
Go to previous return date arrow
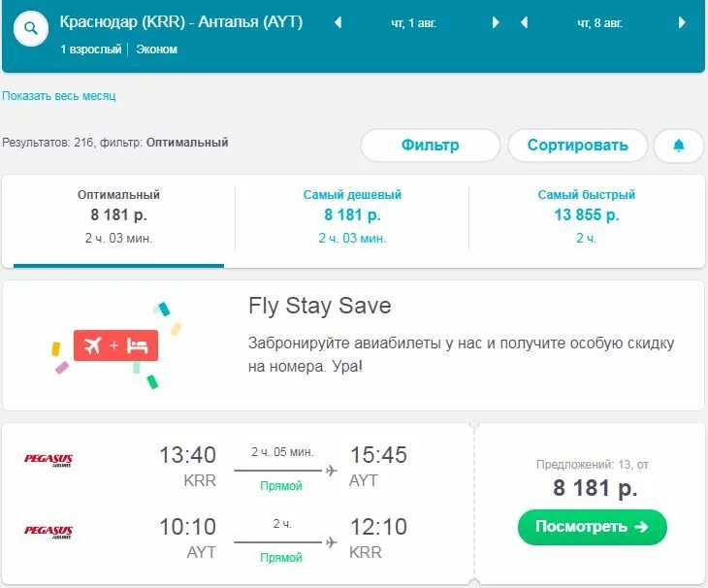pos(524,22)
